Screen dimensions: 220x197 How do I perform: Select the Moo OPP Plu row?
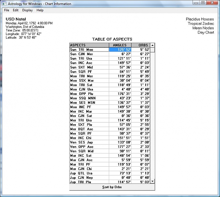(110, 94)
